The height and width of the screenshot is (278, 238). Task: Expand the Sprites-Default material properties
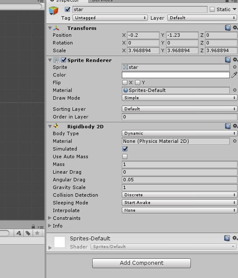click(x=50, y=248)
